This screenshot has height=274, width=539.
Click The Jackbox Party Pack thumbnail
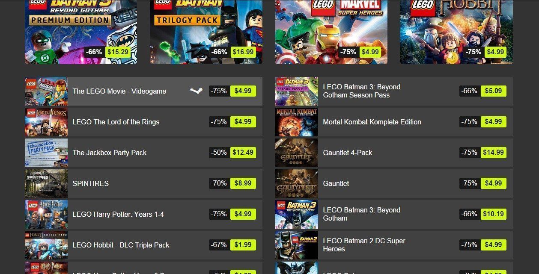pyautogui.click(x=46, y=153)
